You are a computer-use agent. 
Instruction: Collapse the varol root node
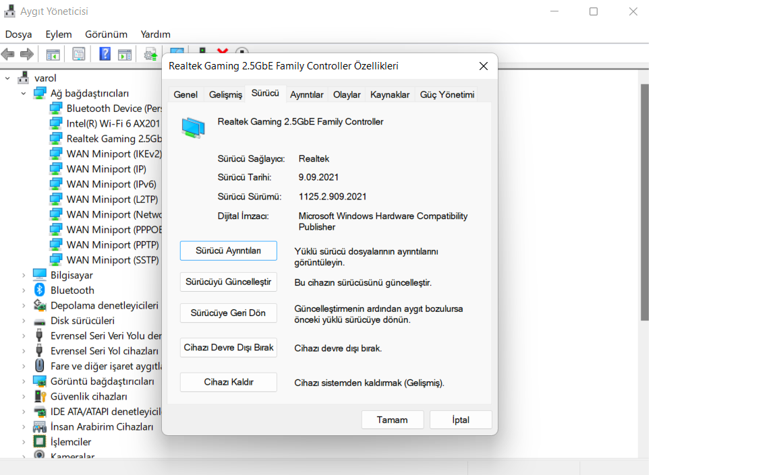click(7, 78)
